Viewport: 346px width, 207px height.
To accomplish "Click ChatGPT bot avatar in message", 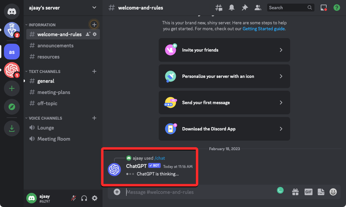I will (x=114, y=170).
